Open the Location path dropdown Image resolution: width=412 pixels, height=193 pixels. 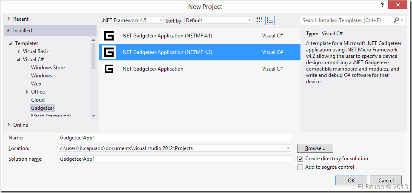click(x=288, y=148)
